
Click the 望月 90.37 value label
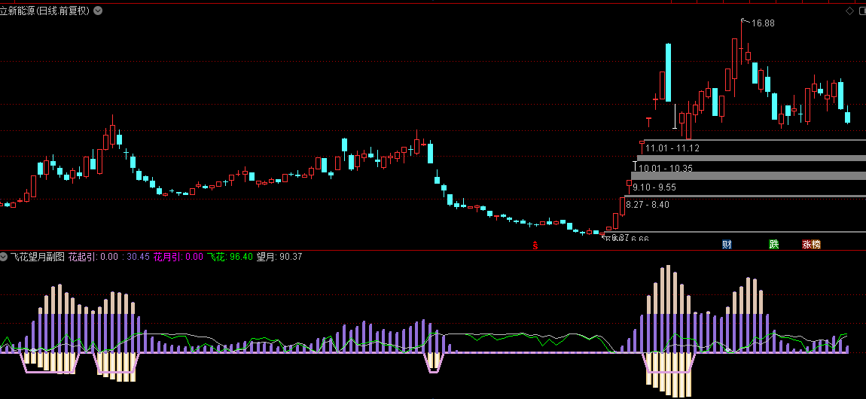(x=279, y=257)
